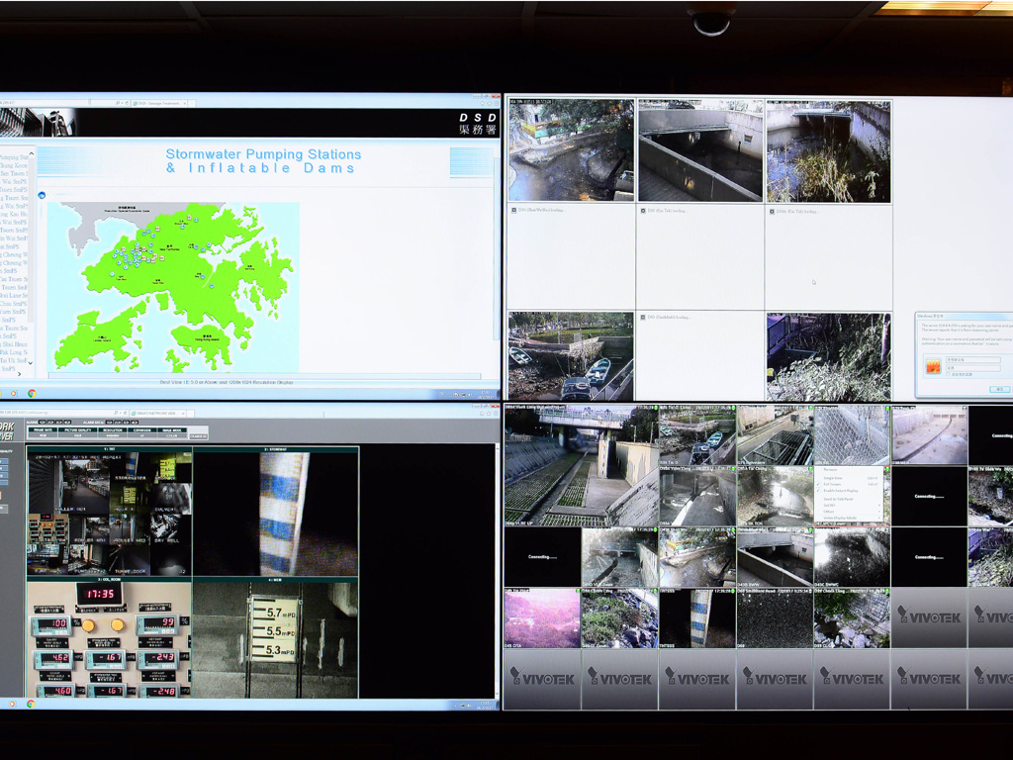The image size is (1013, 760).
Task: Choose Single View from the context menu
Action: pyautogui.click(x=848, y=478)
